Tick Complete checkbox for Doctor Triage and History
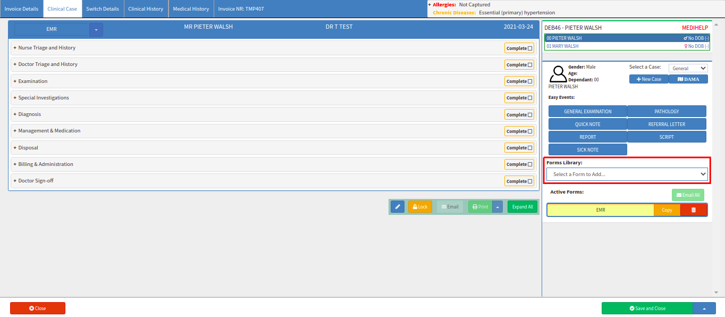Image resolution: width=725 pixels, height=317 pixels. point(530,65)
